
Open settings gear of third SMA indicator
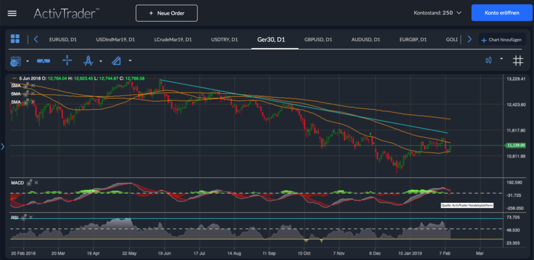[26, 102]
